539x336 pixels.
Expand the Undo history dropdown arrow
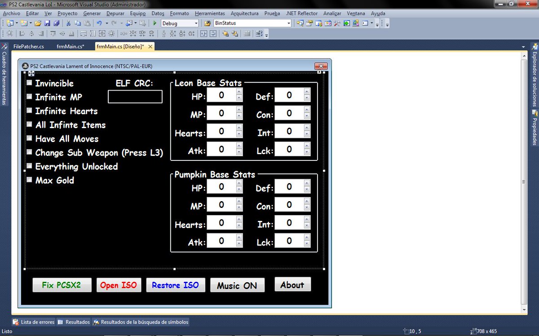[x=107, y=23]
